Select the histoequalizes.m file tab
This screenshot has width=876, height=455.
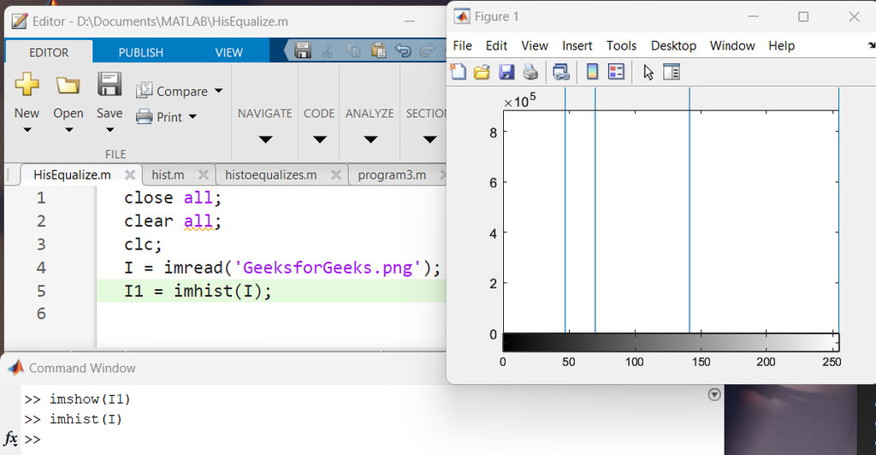click(x=271, y=174)
